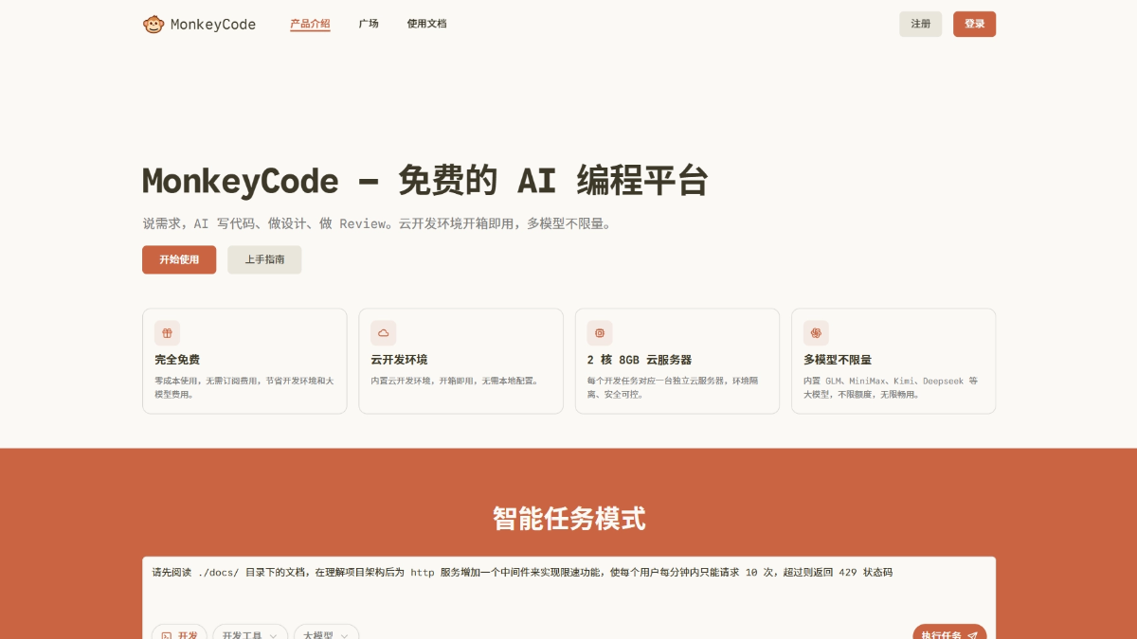Click the code icon inside the 开发 chip

point(167,635)
